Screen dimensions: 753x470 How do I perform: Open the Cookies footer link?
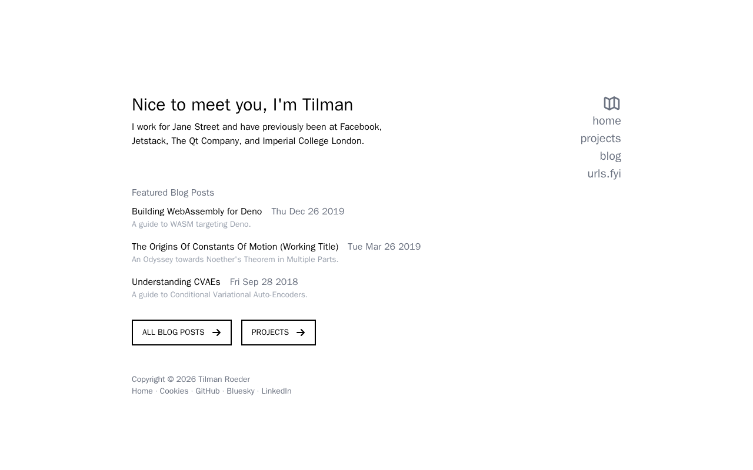coord(174,391)
